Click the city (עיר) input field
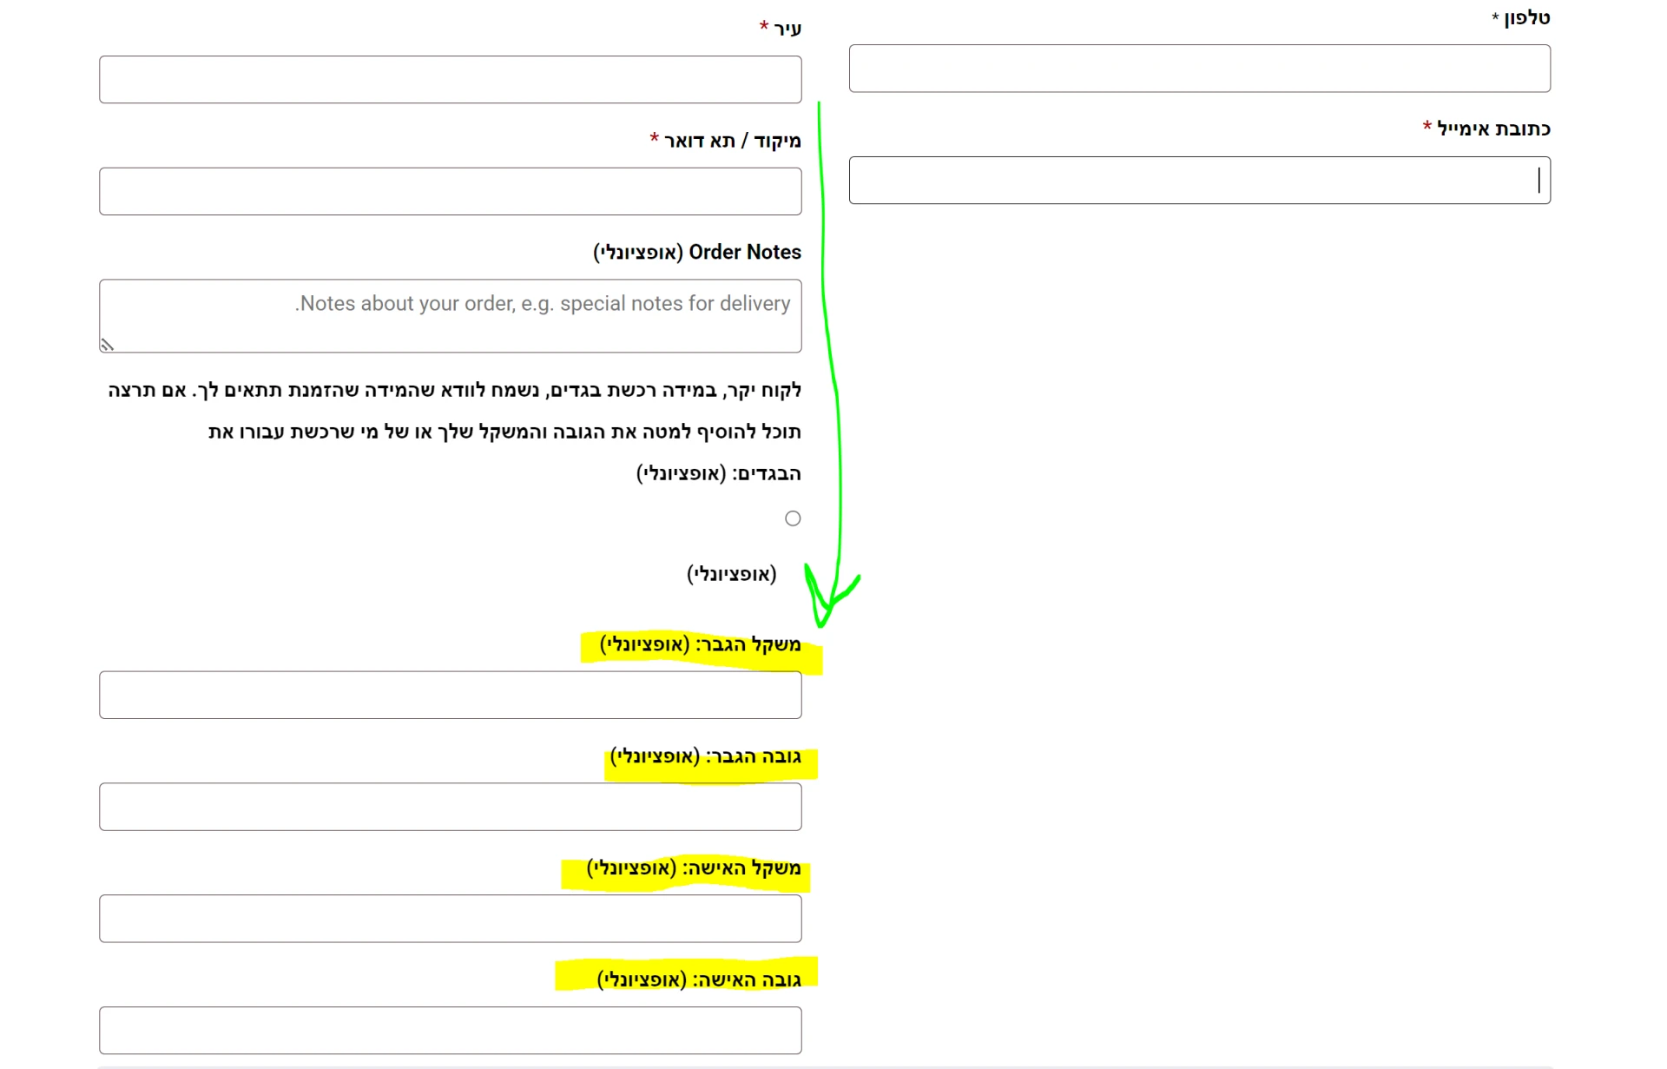Viewport: 1667px width, 1069px height. point(450,80)
